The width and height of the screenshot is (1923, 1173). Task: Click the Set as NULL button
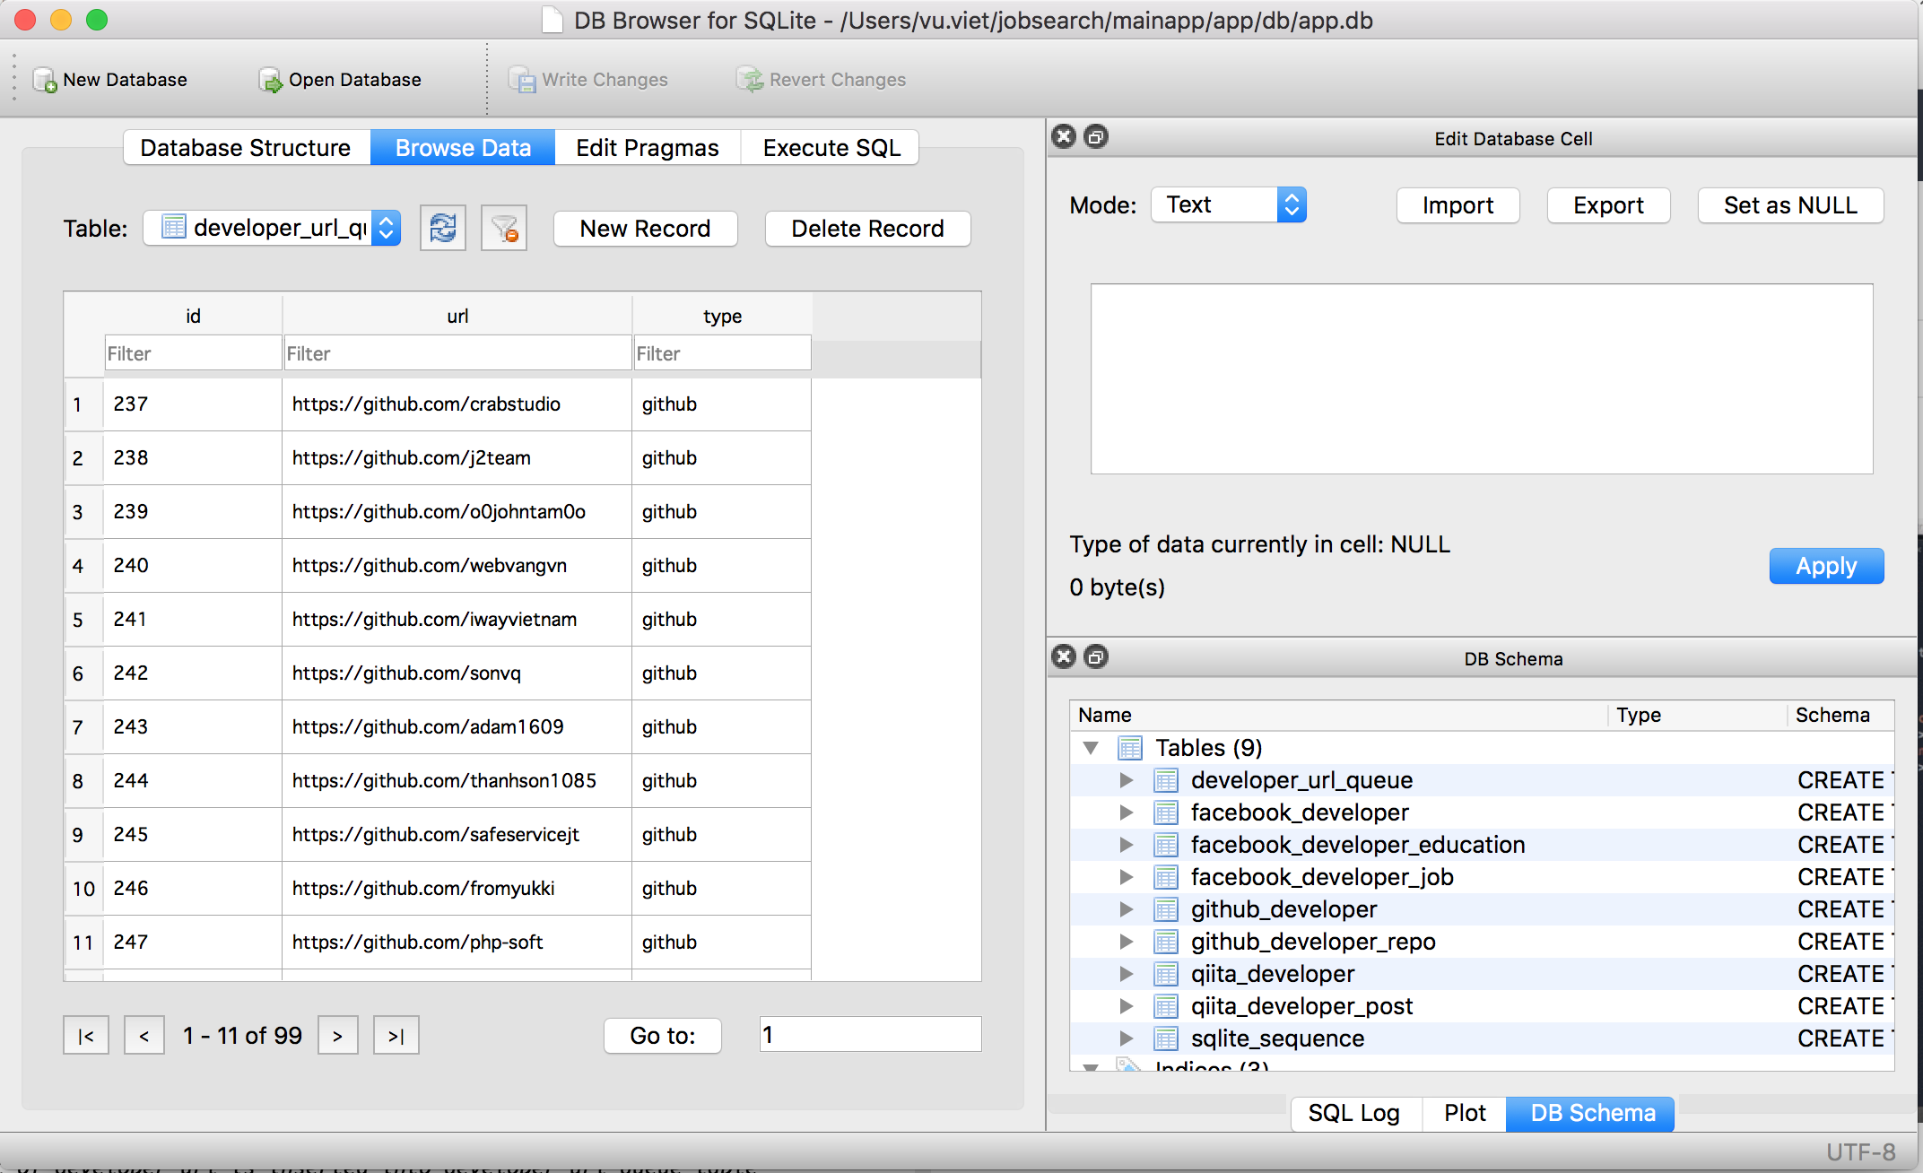click(x=1790, y=205)
